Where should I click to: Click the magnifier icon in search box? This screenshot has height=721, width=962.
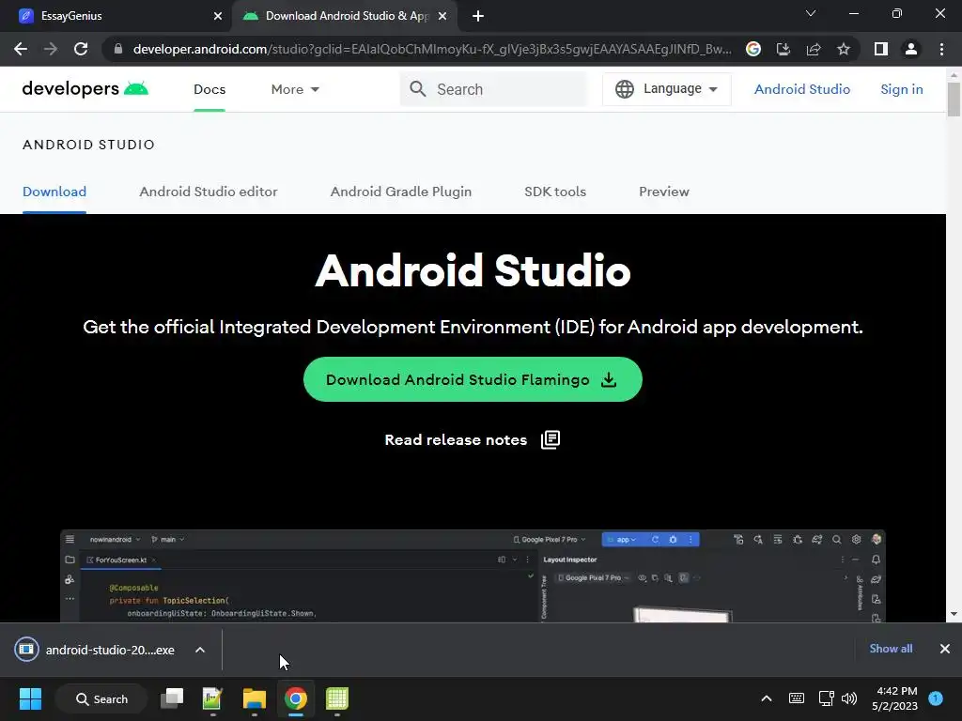coord(418,89)
